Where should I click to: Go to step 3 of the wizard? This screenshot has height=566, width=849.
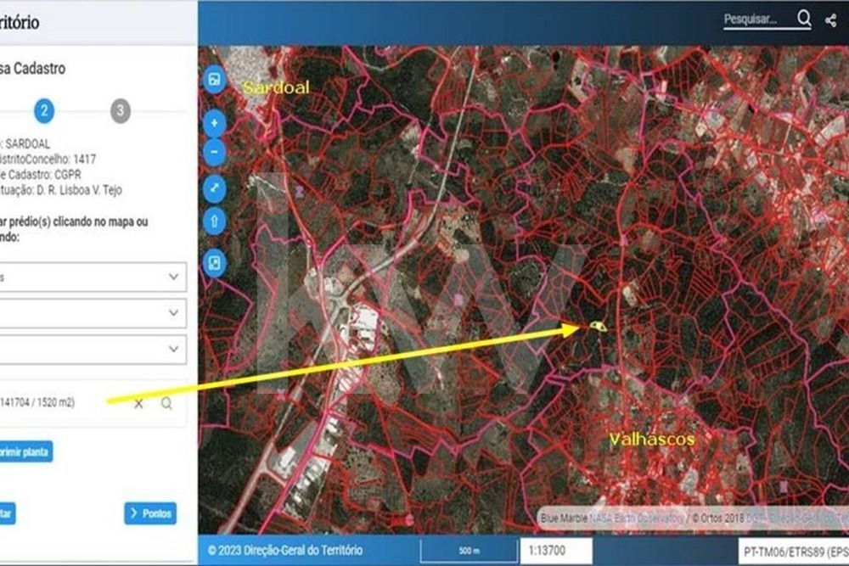click(x=121, y=111)
